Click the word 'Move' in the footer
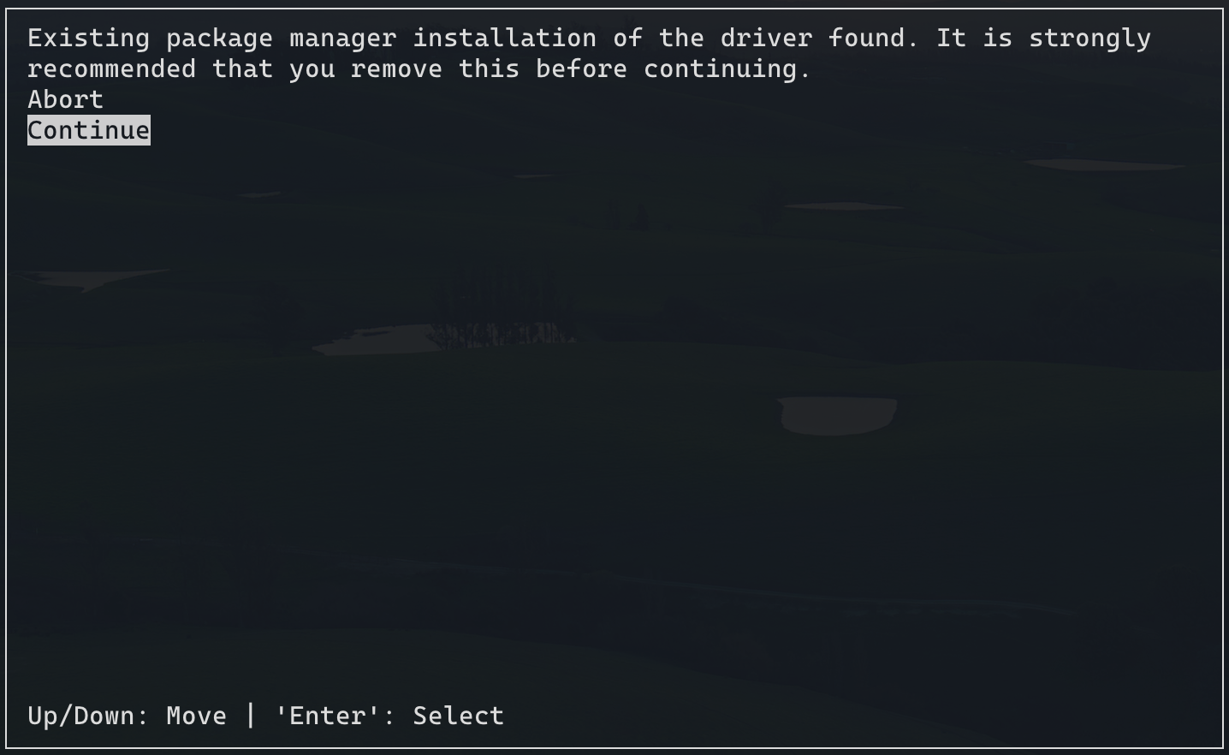The height and width of the screenshot is (755, 1229). coord(197,716)
